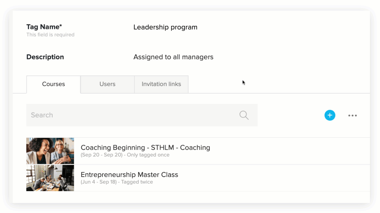The image size is (380, 213).
Task: Click the blue plus add course icon
Action: coord(330,115)
